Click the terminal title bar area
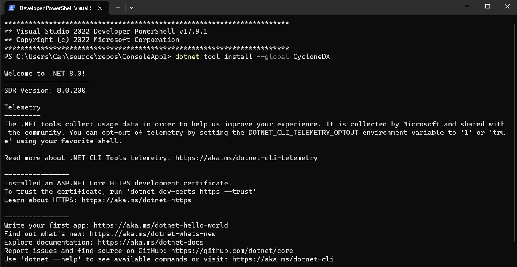The image size is (517, 267). pos(266,8)
